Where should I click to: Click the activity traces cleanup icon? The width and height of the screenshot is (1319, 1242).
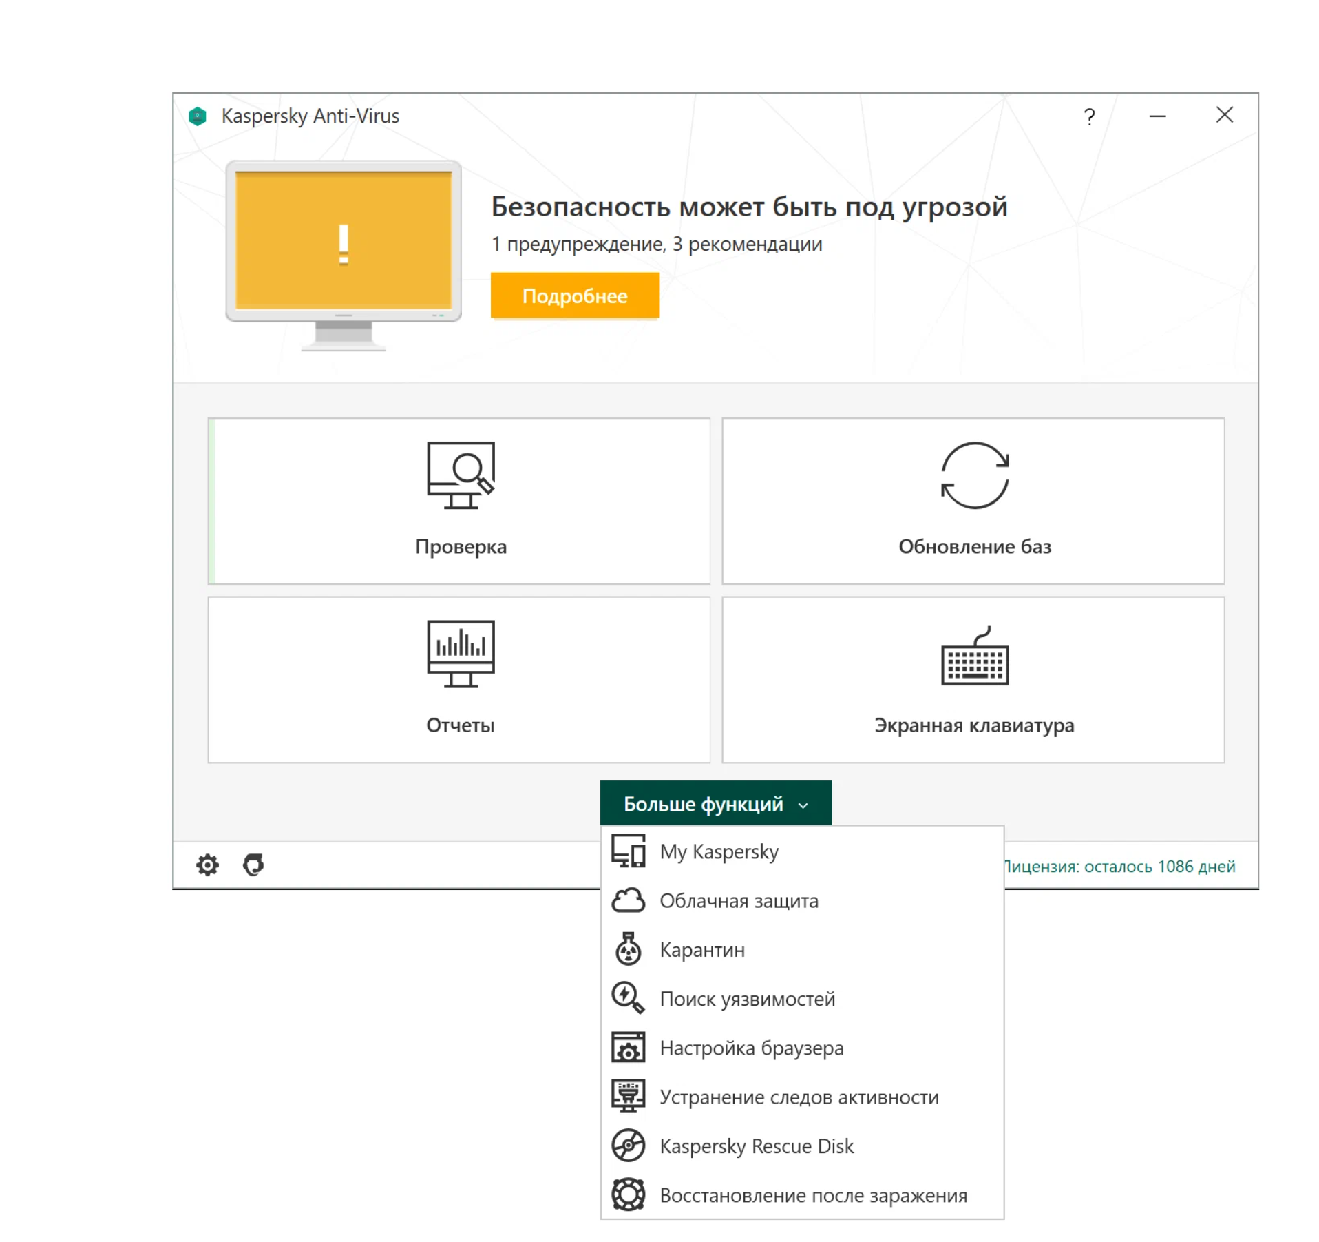(628, 1096)
